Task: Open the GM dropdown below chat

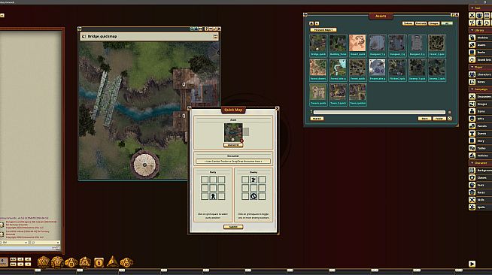Action: [14, 243]
